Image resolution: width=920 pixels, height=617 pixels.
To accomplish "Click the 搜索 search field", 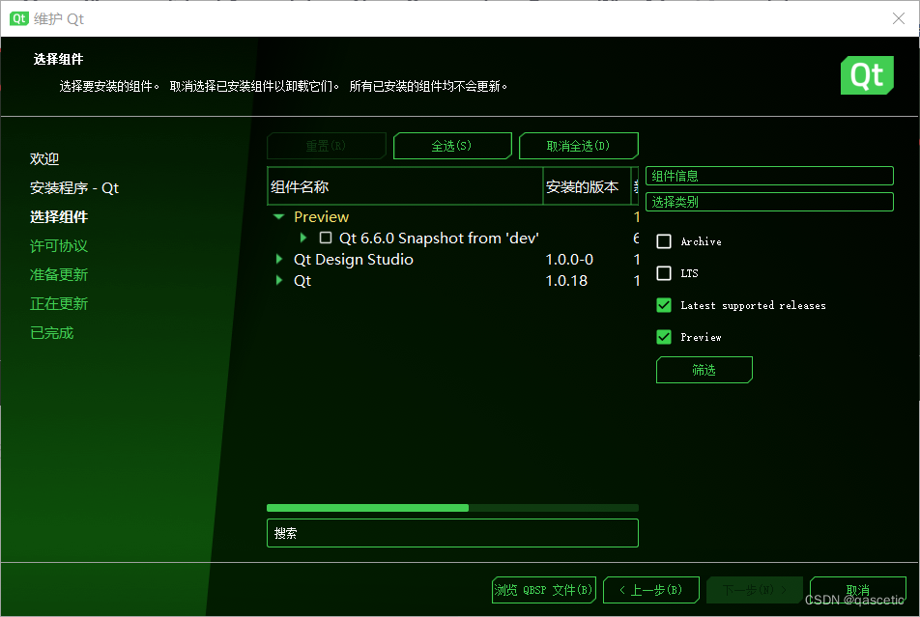I will coord(452,533).
